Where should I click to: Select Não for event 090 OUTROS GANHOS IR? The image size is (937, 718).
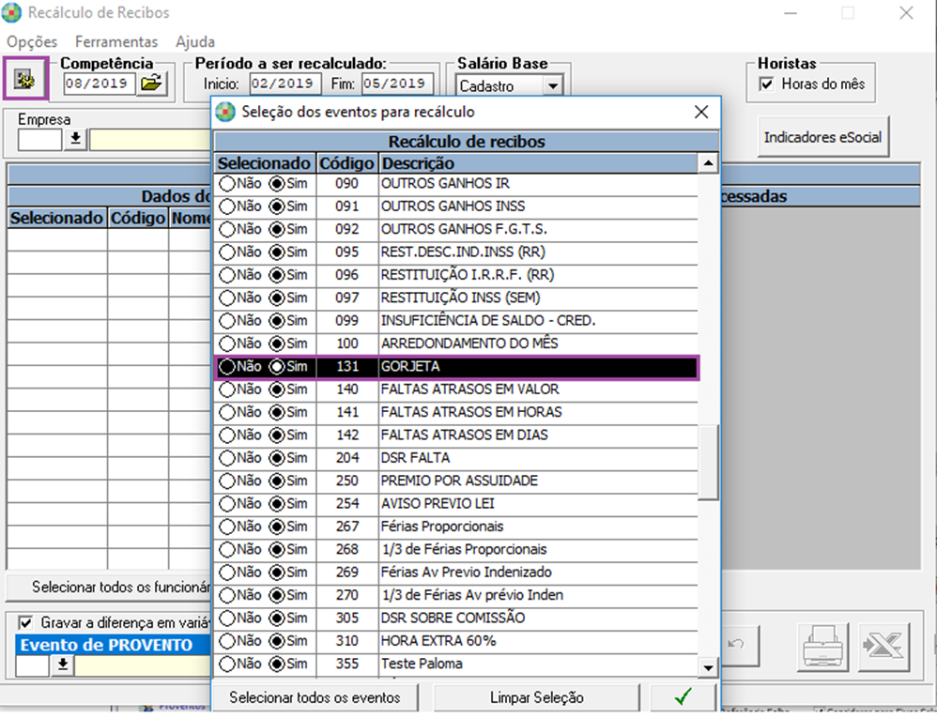tap(227, 183)
